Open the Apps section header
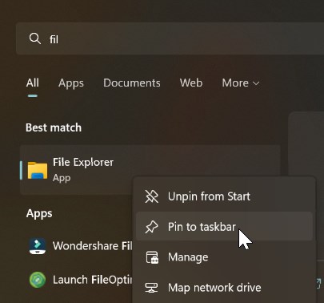This screenshot has height=303, width=324. pyautogui.click(x=39, y=214)
